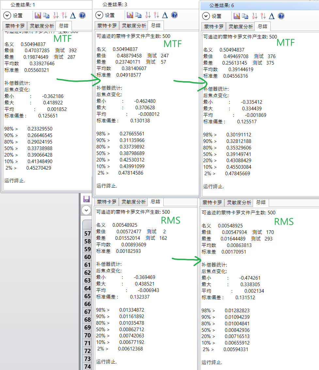The image size is (319, 370).
Task: Click the delta triangle icon in 公差结果: 3
Action: pos(165,15)
